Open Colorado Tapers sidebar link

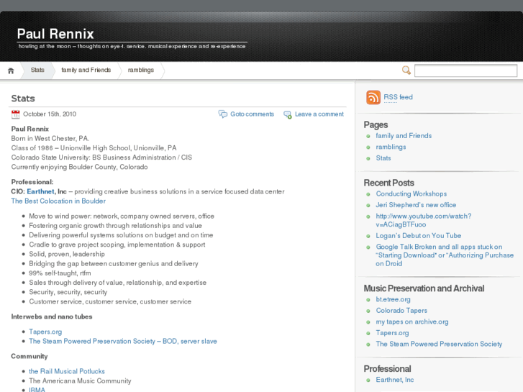(401, 311)
